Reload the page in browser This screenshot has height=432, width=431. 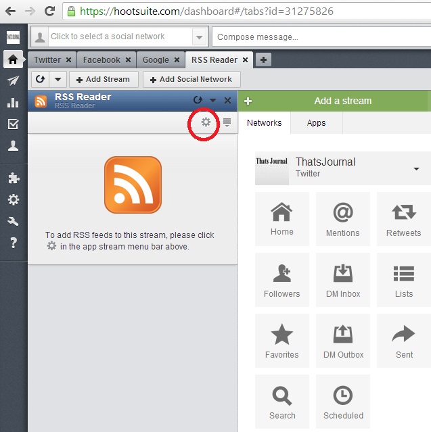click(x=49, y=11)
